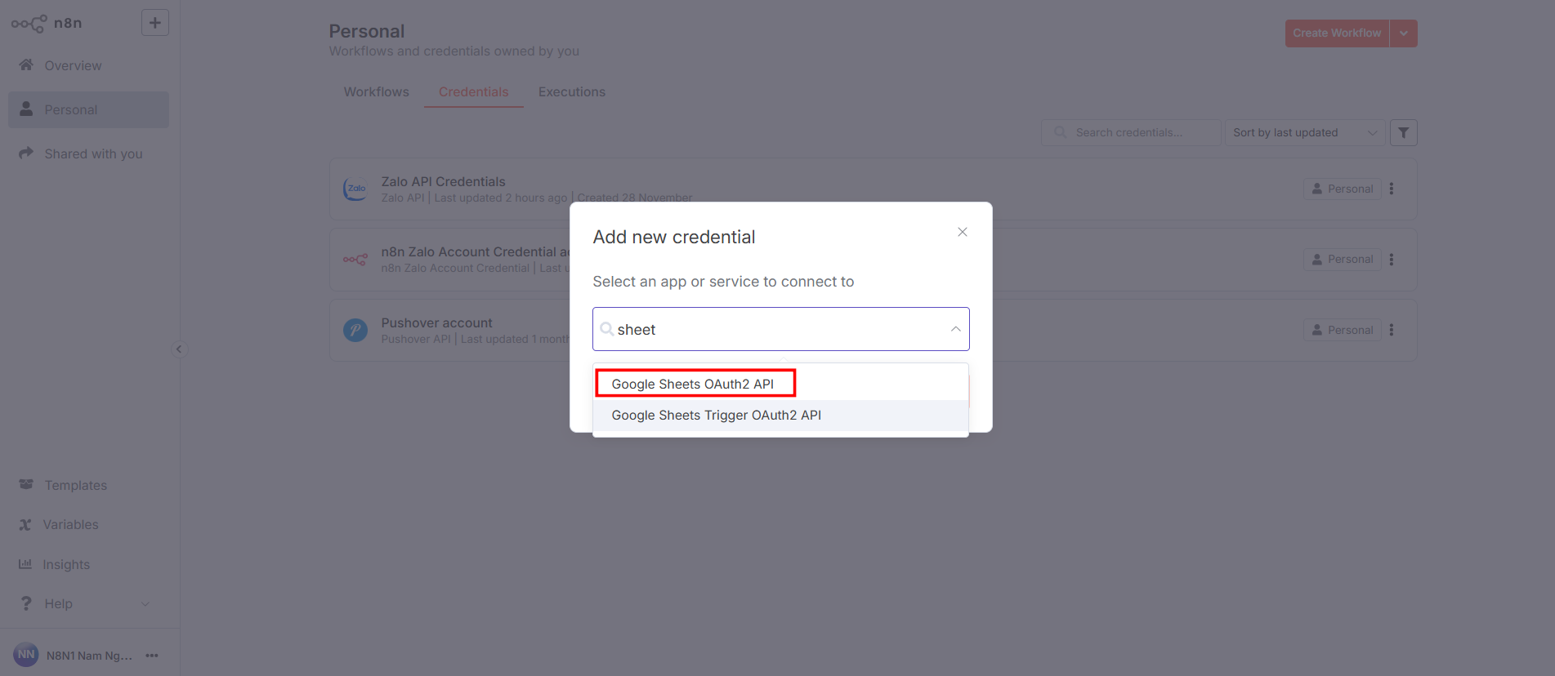This screenshot has width=1555, height=676.
Task: Click the filter icon beside the sort dropdown
Action: [x=1403, y=132]
